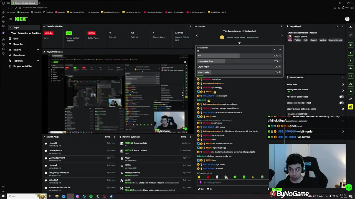
Task: Click the info icon in right sidebar
Action: (351, 27)
